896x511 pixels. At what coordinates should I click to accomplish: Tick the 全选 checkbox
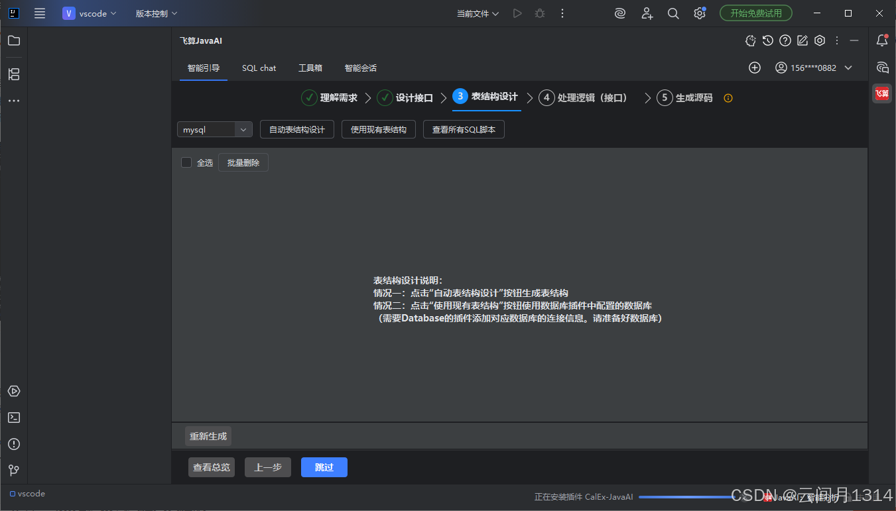[x=186, y=162]
